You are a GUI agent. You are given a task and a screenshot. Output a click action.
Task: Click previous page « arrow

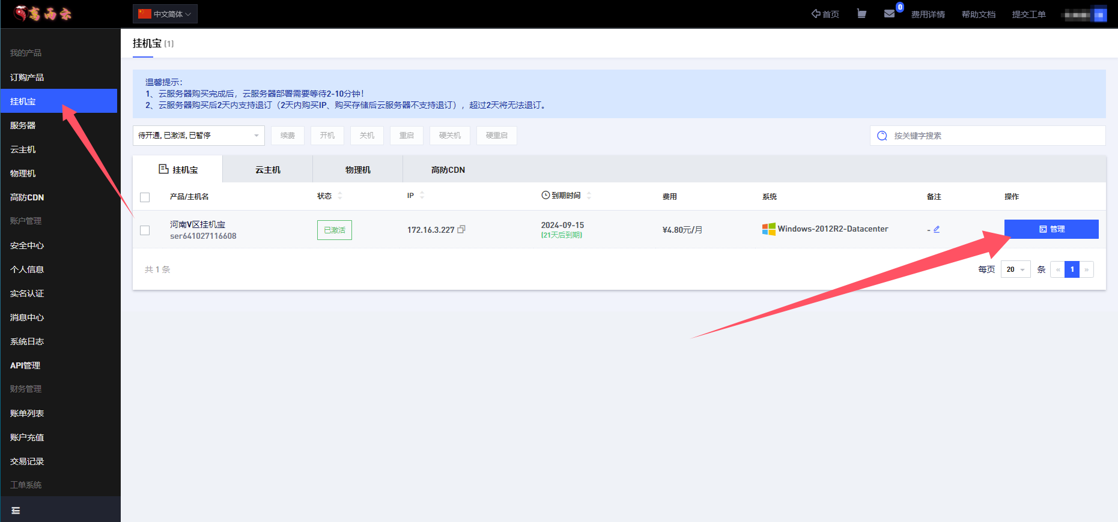(1058, 269)
